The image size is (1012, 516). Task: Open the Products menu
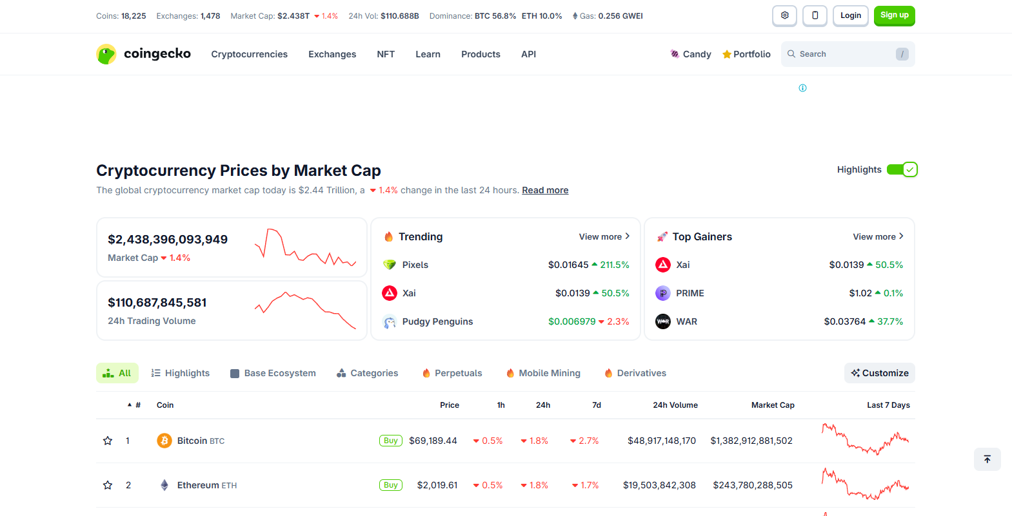[481, 54]
